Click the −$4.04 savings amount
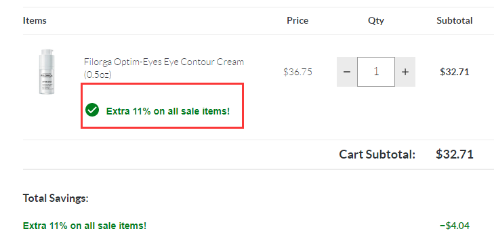 click(454, 226)
